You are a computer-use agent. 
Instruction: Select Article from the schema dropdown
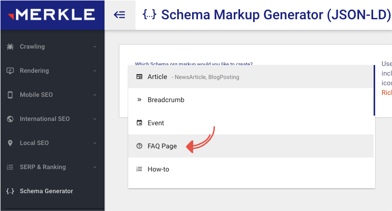(157, 77)
